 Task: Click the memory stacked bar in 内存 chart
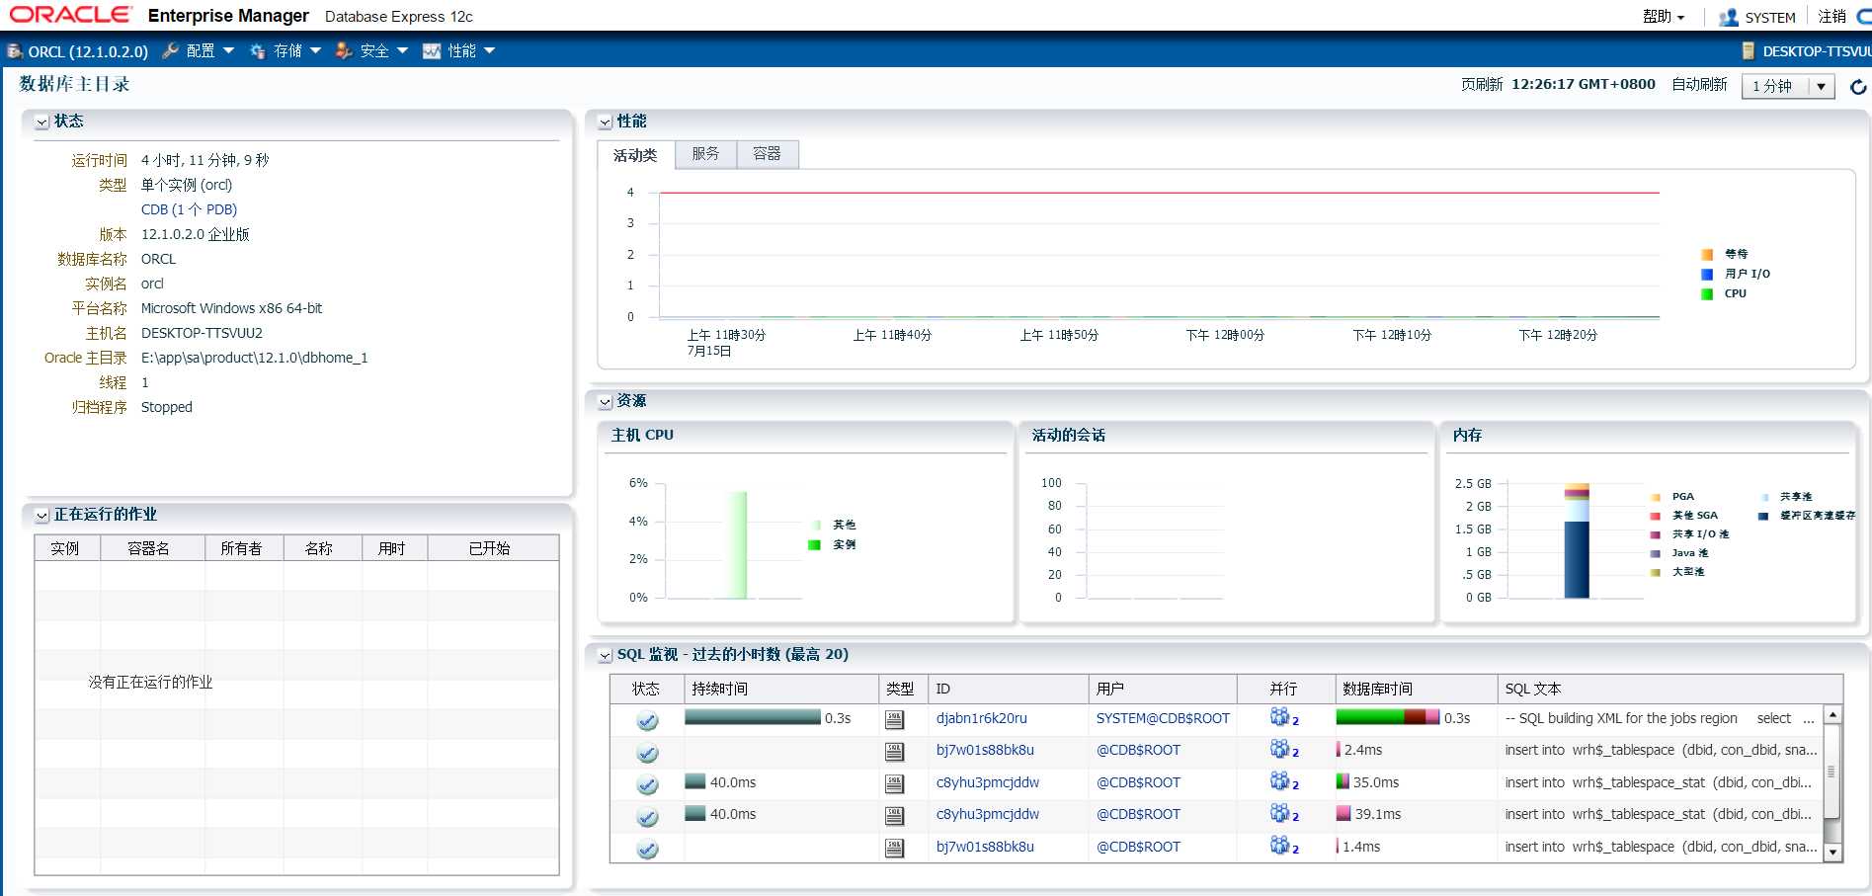[1577, 541]
